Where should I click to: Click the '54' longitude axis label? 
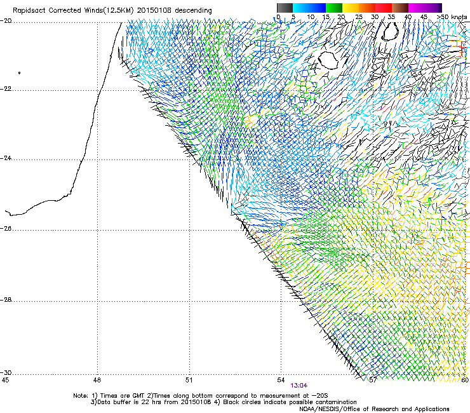(x=281, y=381)
